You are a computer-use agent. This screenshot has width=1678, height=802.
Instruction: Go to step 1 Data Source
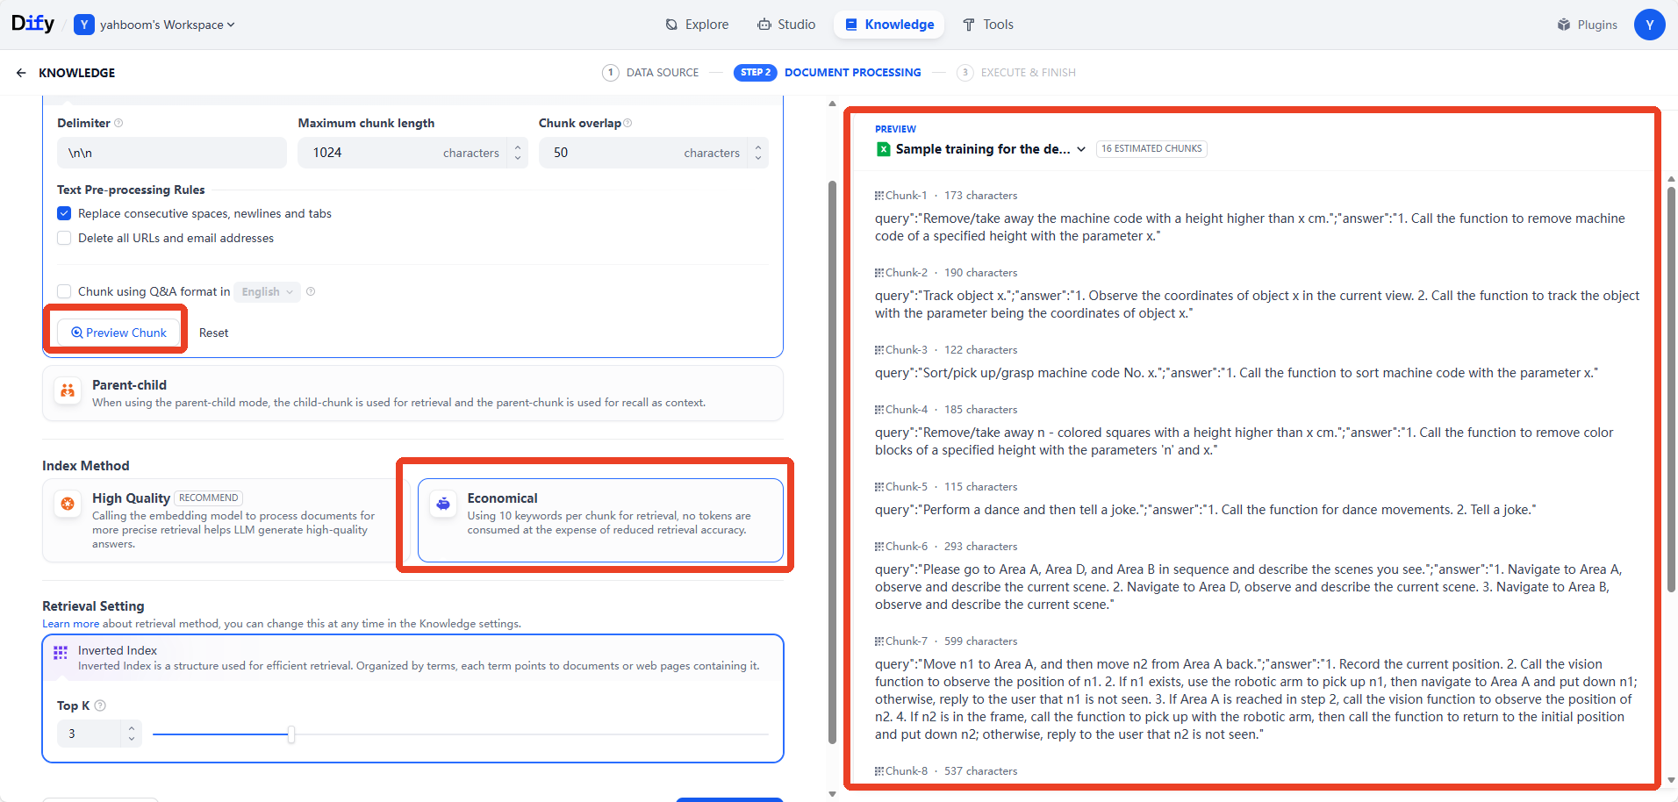click(x=650, y=73)
